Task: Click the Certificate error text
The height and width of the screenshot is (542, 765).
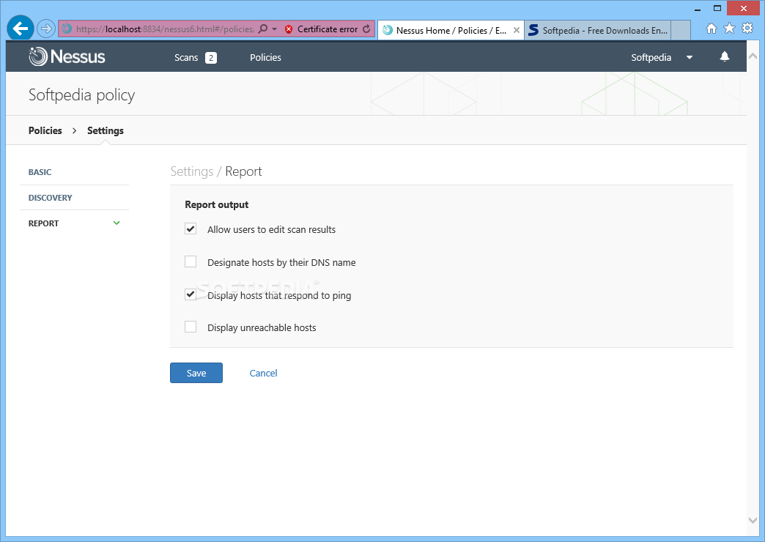Action: point(328,29)
